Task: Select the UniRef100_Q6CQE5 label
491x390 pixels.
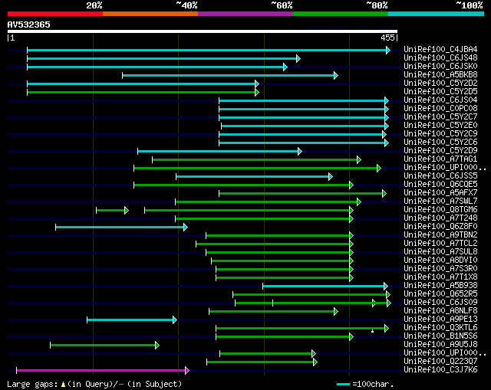Action: (x=440, y=185)
